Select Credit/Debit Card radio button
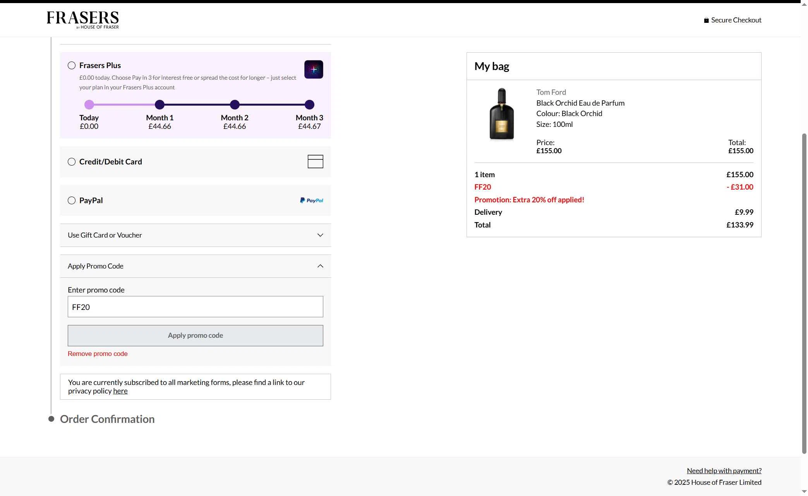 point(72,162)
